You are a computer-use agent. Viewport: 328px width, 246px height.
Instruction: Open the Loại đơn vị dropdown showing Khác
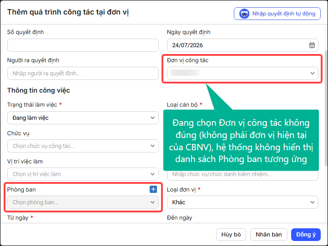tap(242, 202)
